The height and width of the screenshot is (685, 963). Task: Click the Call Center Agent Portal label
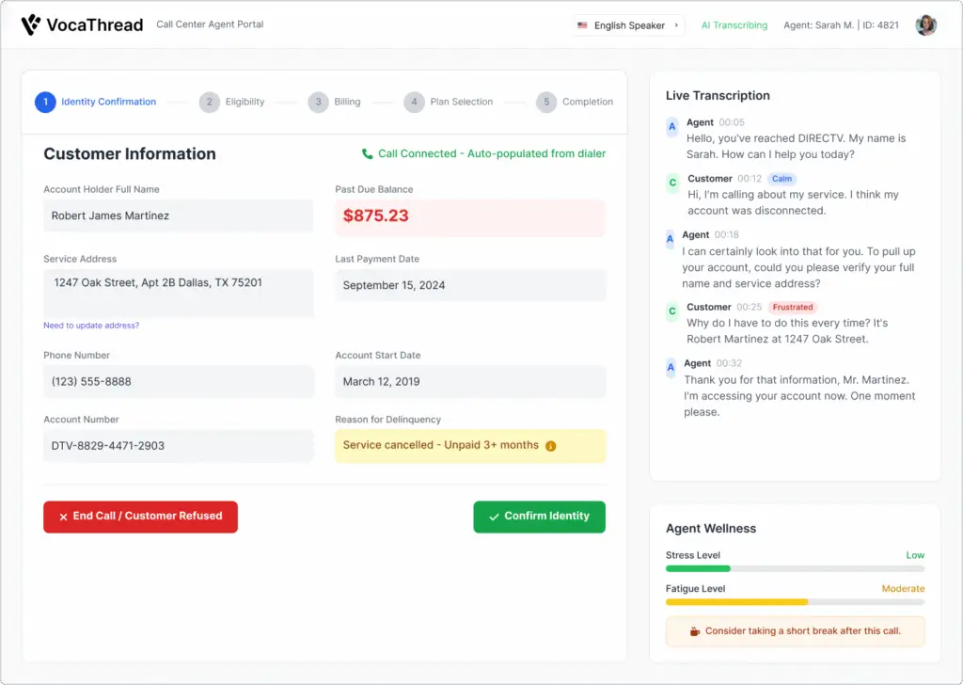(210, 24)
